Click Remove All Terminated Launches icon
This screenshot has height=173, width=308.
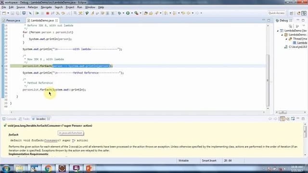291,26
